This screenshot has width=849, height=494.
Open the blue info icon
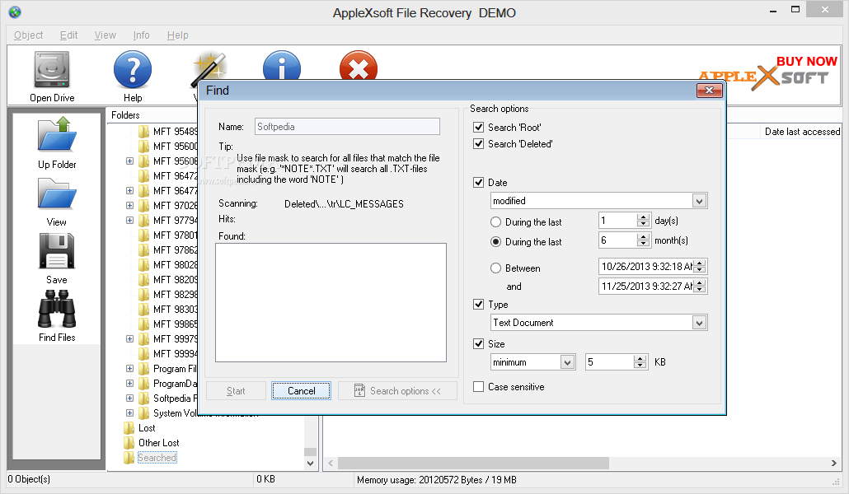pyautogui.click(x=282, y=66)
